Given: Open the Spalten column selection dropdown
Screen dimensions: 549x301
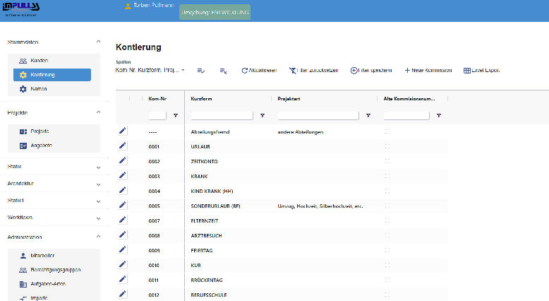Looking at the screenshot, I should pyautogui.click(x=150, y=71).
